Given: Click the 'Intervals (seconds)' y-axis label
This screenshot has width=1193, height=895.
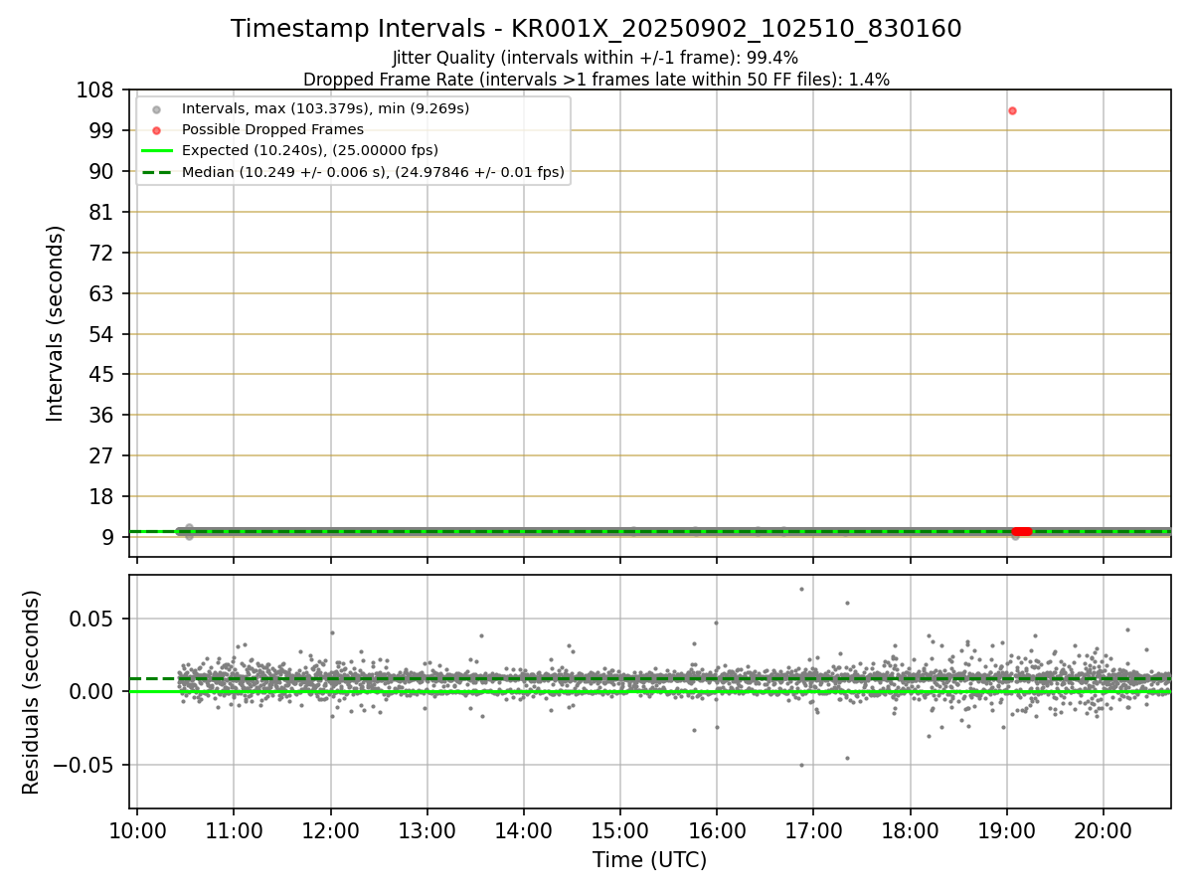Looking at the screenshot, I should [56, 323].
